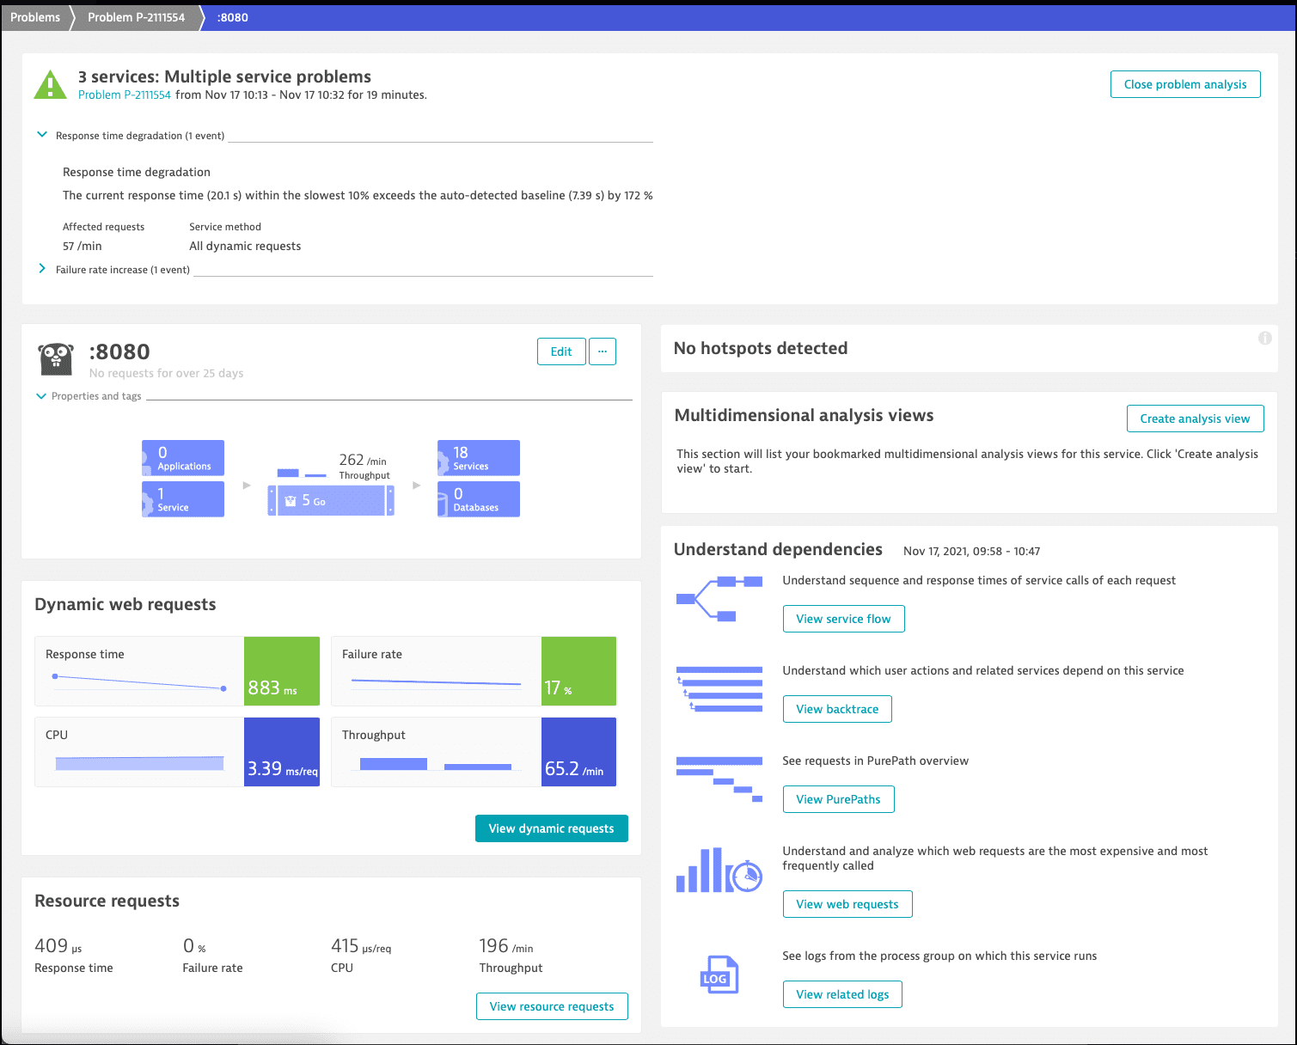Click the 18 Services tile
1297x1045 pixels.
478,458
